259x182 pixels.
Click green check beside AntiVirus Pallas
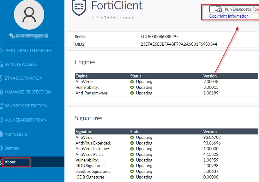click(132, 155)
